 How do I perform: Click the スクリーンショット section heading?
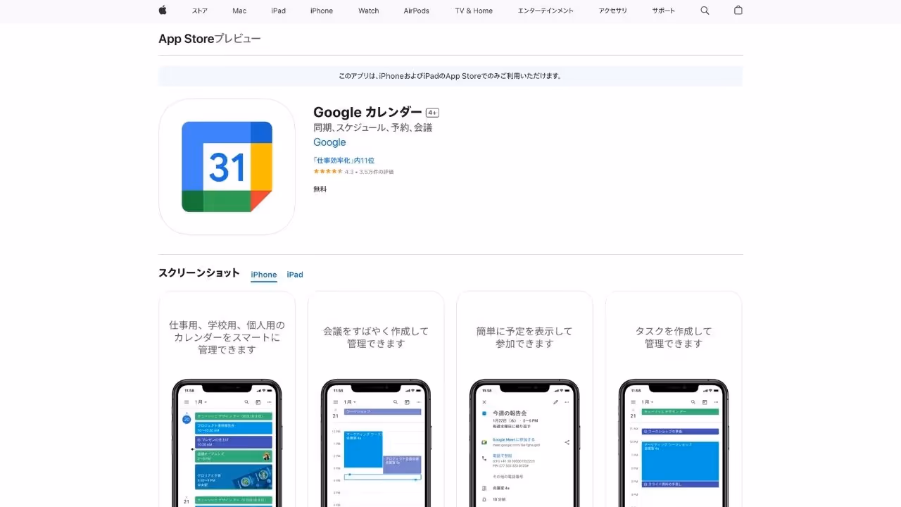[x=199, y=273]
